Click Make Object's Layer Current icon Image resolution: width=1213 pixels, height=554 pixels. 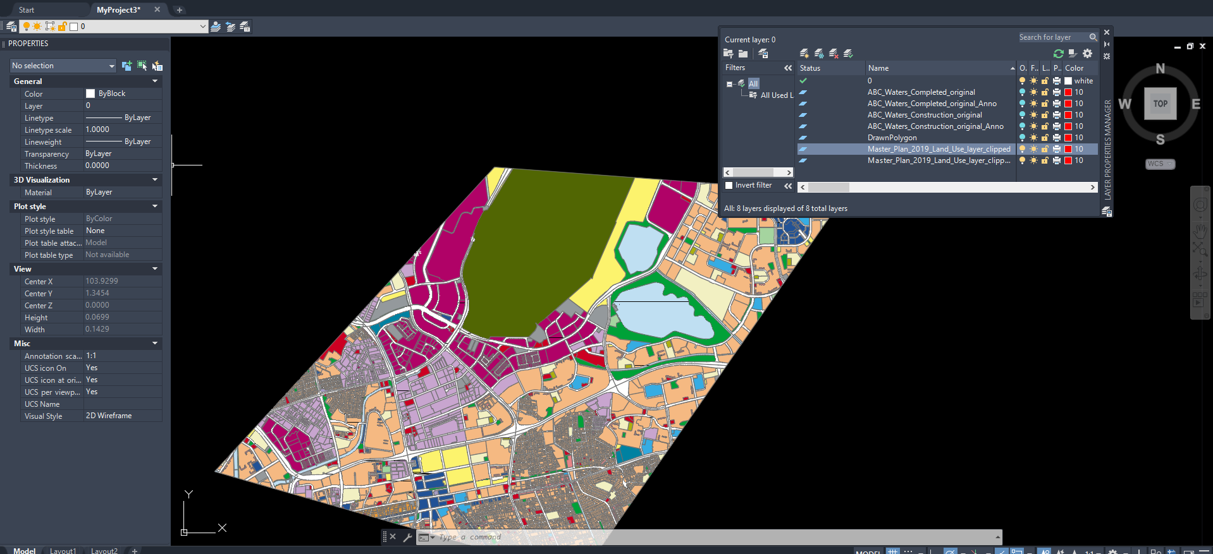[x=216, y=27]
